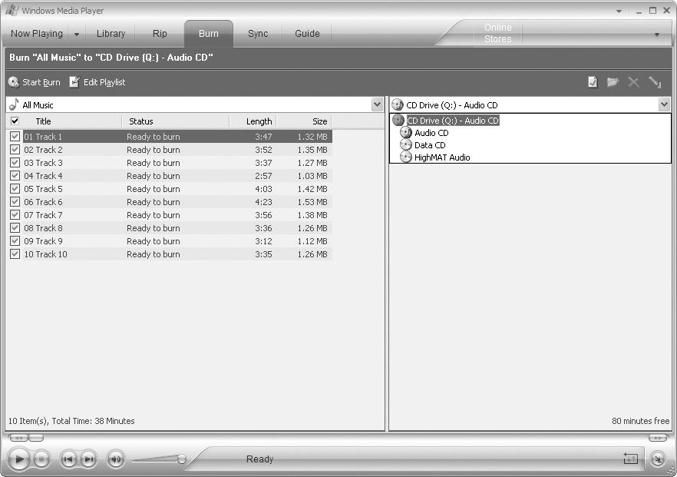Click the Edit Playlist text
The width and height of the screenshot is (677, 477).
coord(104,82)
